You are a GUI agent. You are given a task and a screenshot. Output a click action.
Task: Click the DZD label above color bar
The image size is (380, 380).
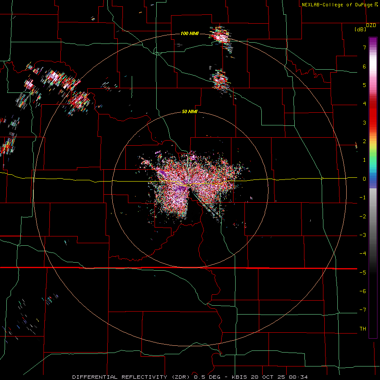pos(371,25)
